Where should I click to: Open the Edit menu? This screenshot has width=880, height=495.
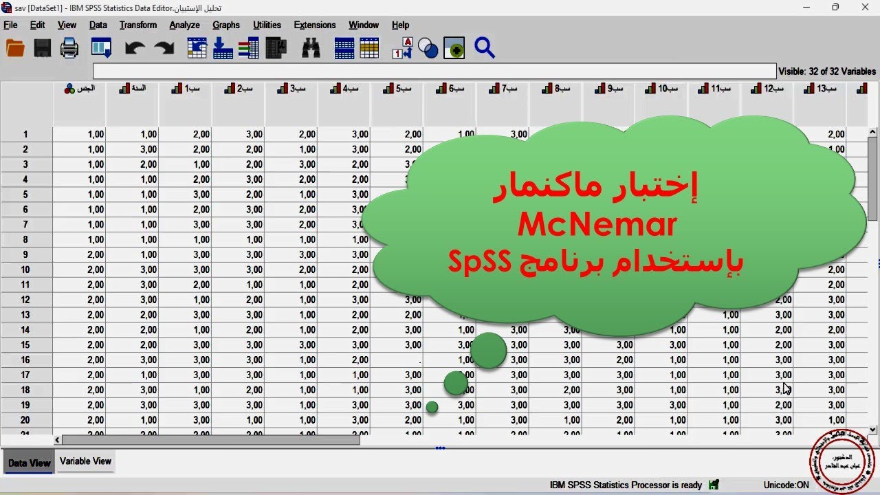click(37, 25)
